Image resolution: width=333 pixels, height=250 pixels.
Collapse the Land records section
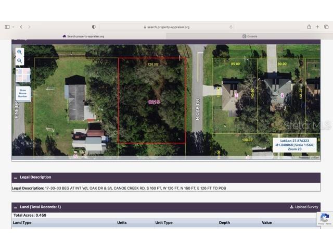[x=15, y=207]
